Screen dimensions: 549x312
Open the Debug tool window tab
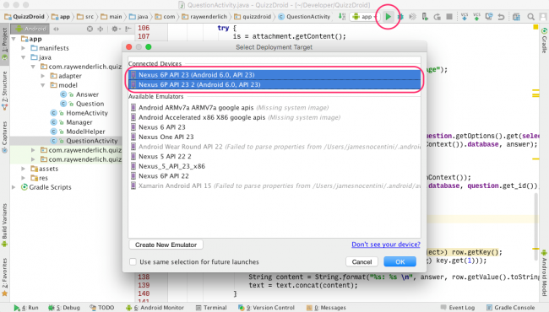coord(64,308)
